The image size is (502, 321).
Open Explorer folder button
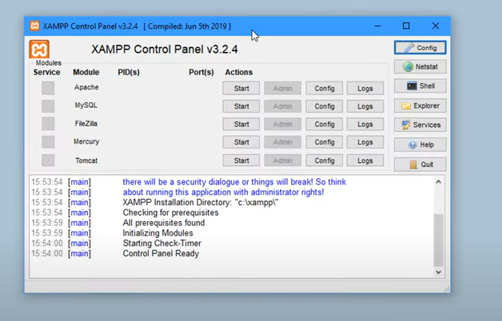[420, 106]
